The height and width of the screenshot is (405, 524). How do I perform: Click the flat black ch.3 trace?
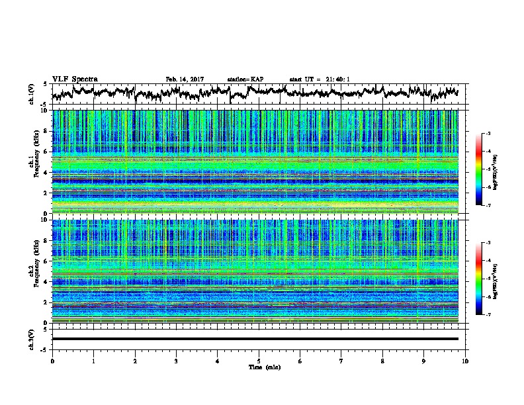tap(255, 339)
